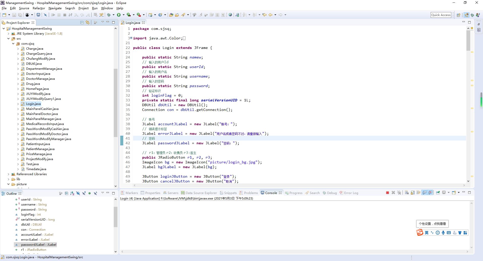
Task: Open the Sogou input method keyboard icon
Action: tap(449, 233)
